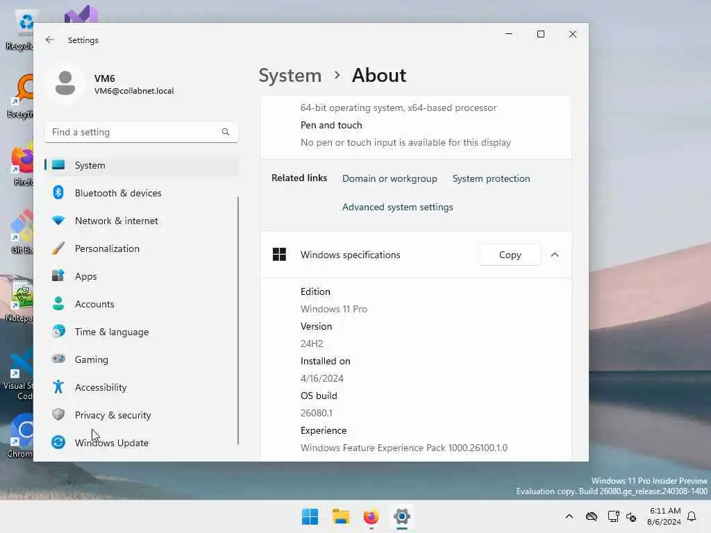Open Time & language settings
Image resolution: width=711 pixels, height=533 pixels.
142,332
